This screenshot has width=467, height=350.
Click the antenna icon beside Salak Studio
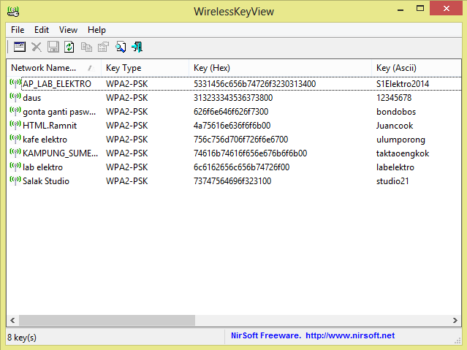pos(15,180)
